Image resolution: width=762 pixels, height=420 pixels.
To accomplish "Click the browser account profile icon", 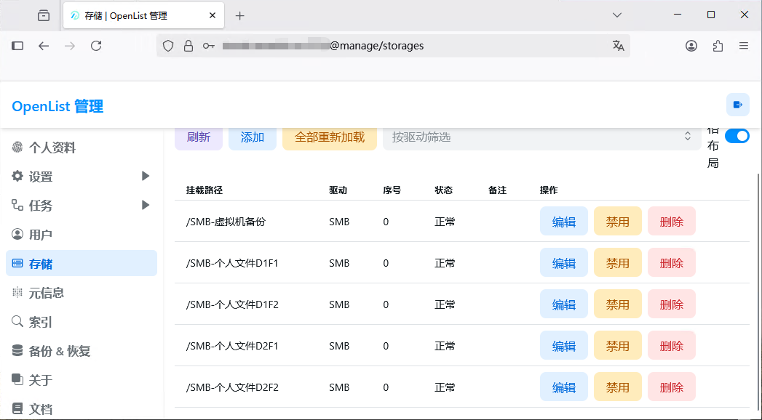I will [691, 46].
